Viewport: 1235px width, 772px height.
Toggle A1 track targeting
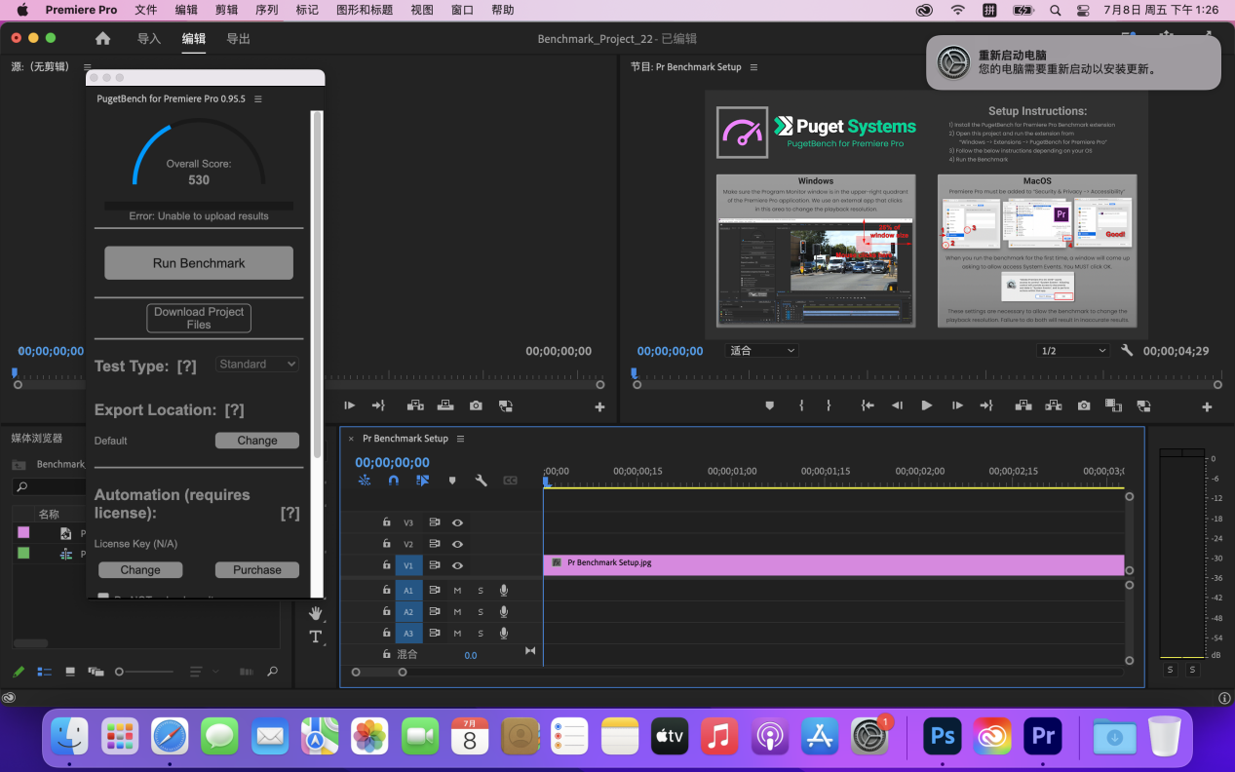(x=408, y=591)
